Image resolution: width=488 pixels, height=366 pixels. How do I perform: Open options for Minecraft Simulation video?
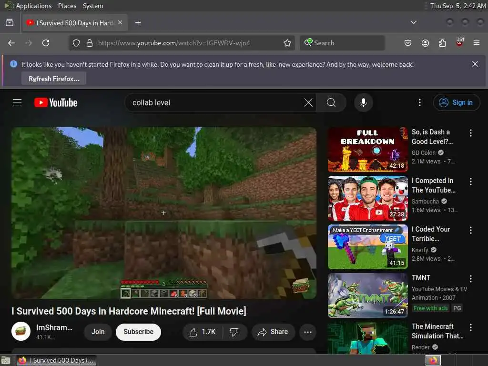470,327
